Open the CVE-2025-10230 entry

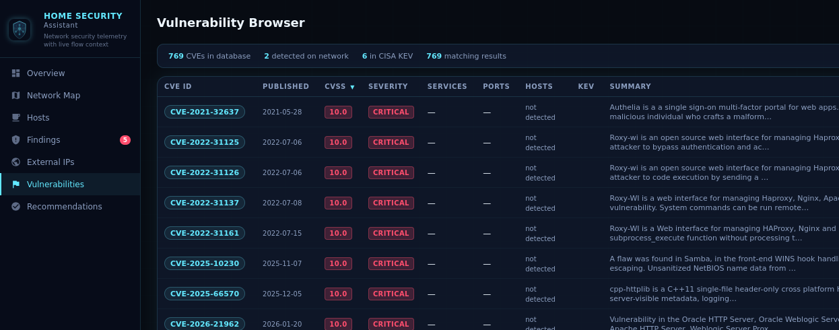(x=205, y=263)
